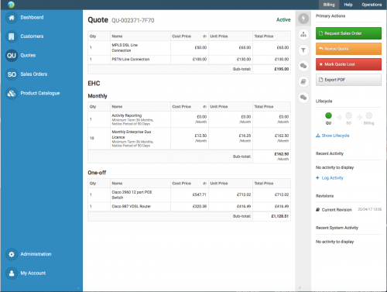The height and width of the screenshot is (292, 387).
Task: Select PSTN Line Connection item name
Action: 131,60
